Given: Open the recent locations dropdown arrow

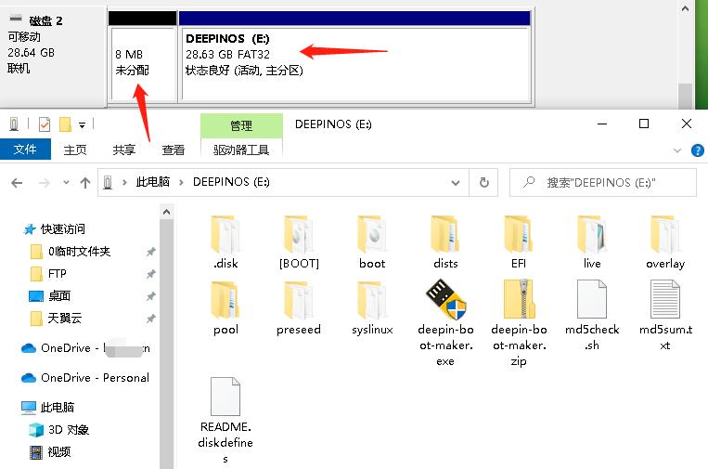Looking at the screenshot, I should click(x=66, y=183).
